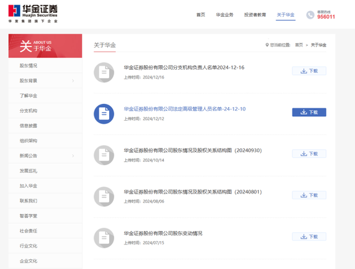Open title 法定高级管理人员名单-24-12-10
355x269 pixels.
[185, 109]
